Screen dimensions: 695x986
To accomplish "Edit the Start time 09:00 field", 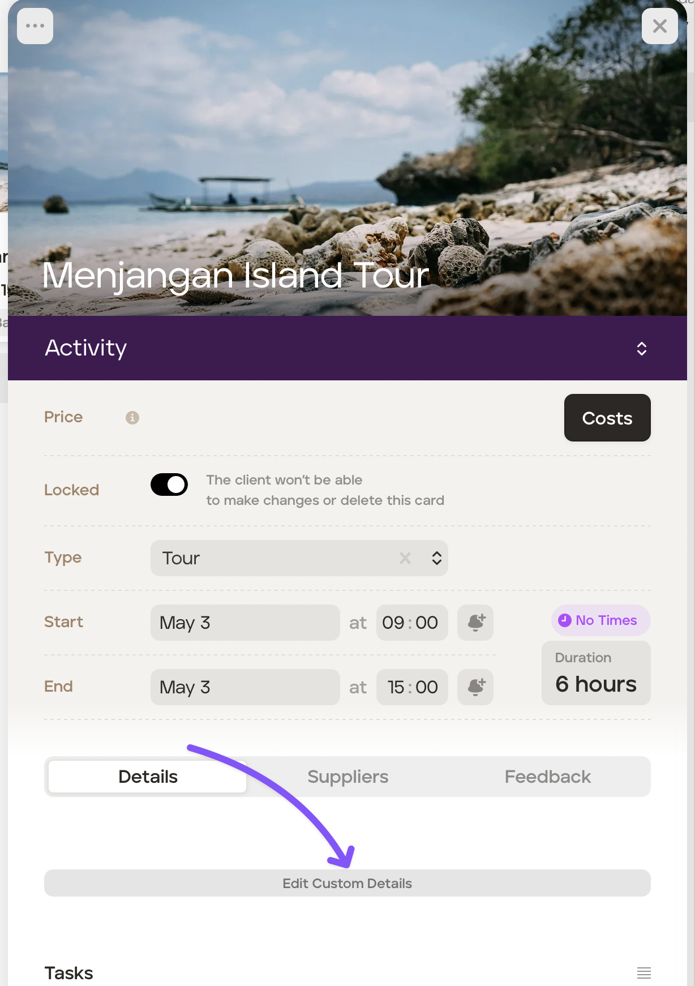I will [x=412, y=623].
